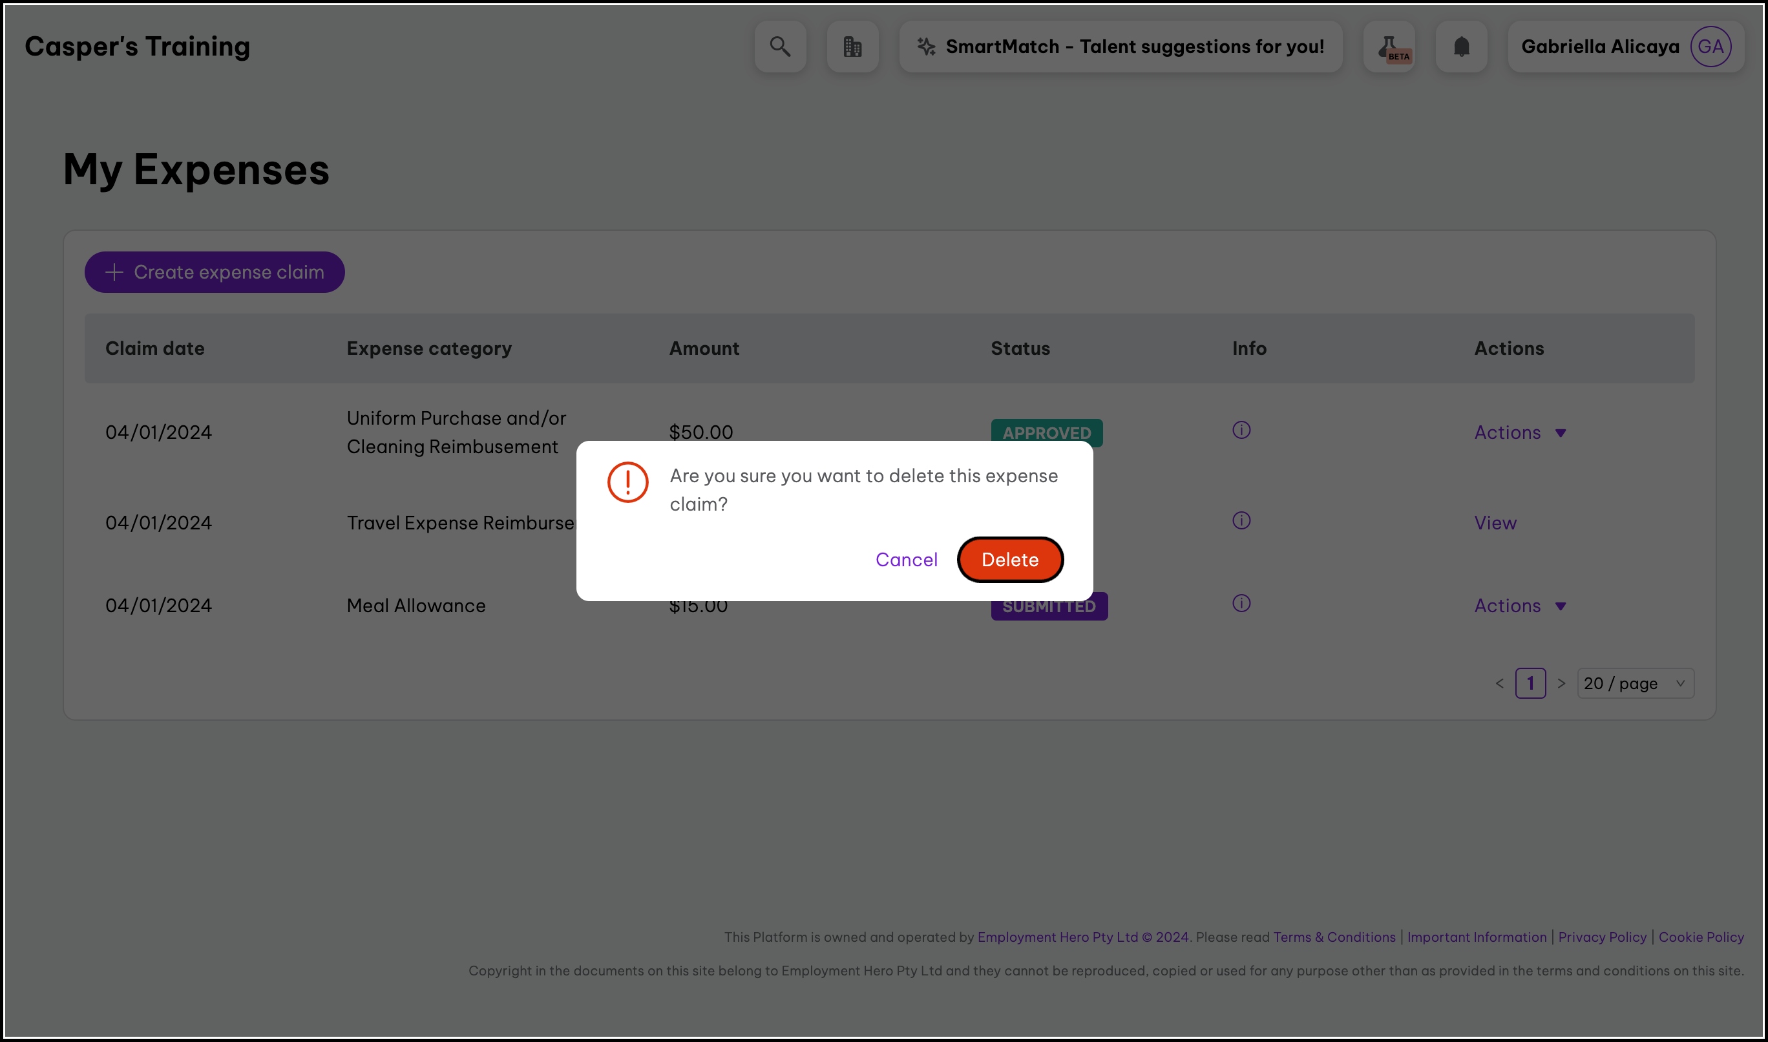Open SmartMatch talent suggestions banner
The height and width of the screenshot is (1042, 1768).
(x=1120, y=47)
